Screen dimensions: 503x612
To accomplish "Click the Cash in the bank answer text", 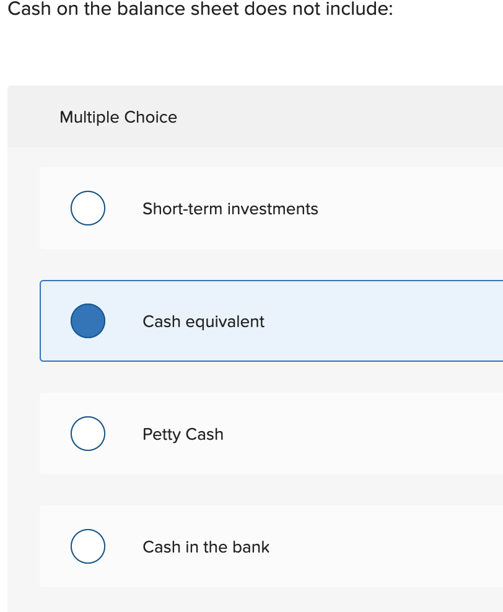I will [206, 547].
